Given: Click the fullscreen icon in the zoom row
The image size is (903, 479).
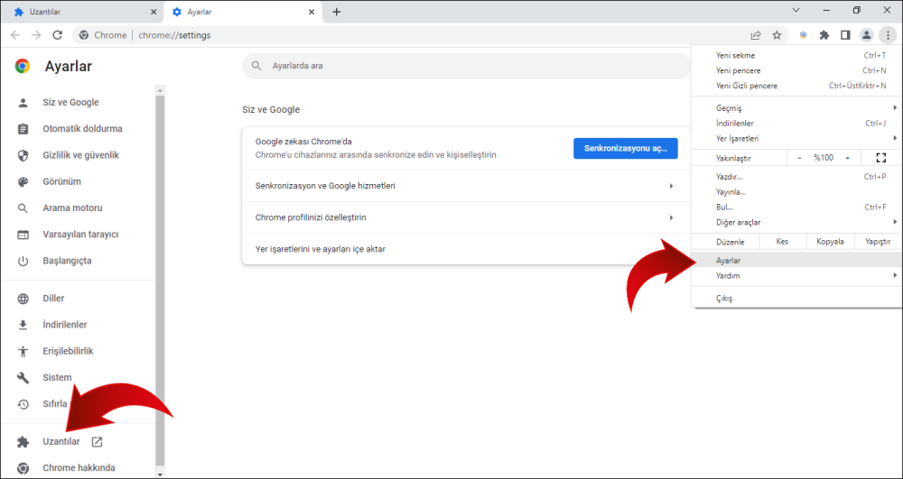Looking at the screenshot, I should [x=880, y=158].
